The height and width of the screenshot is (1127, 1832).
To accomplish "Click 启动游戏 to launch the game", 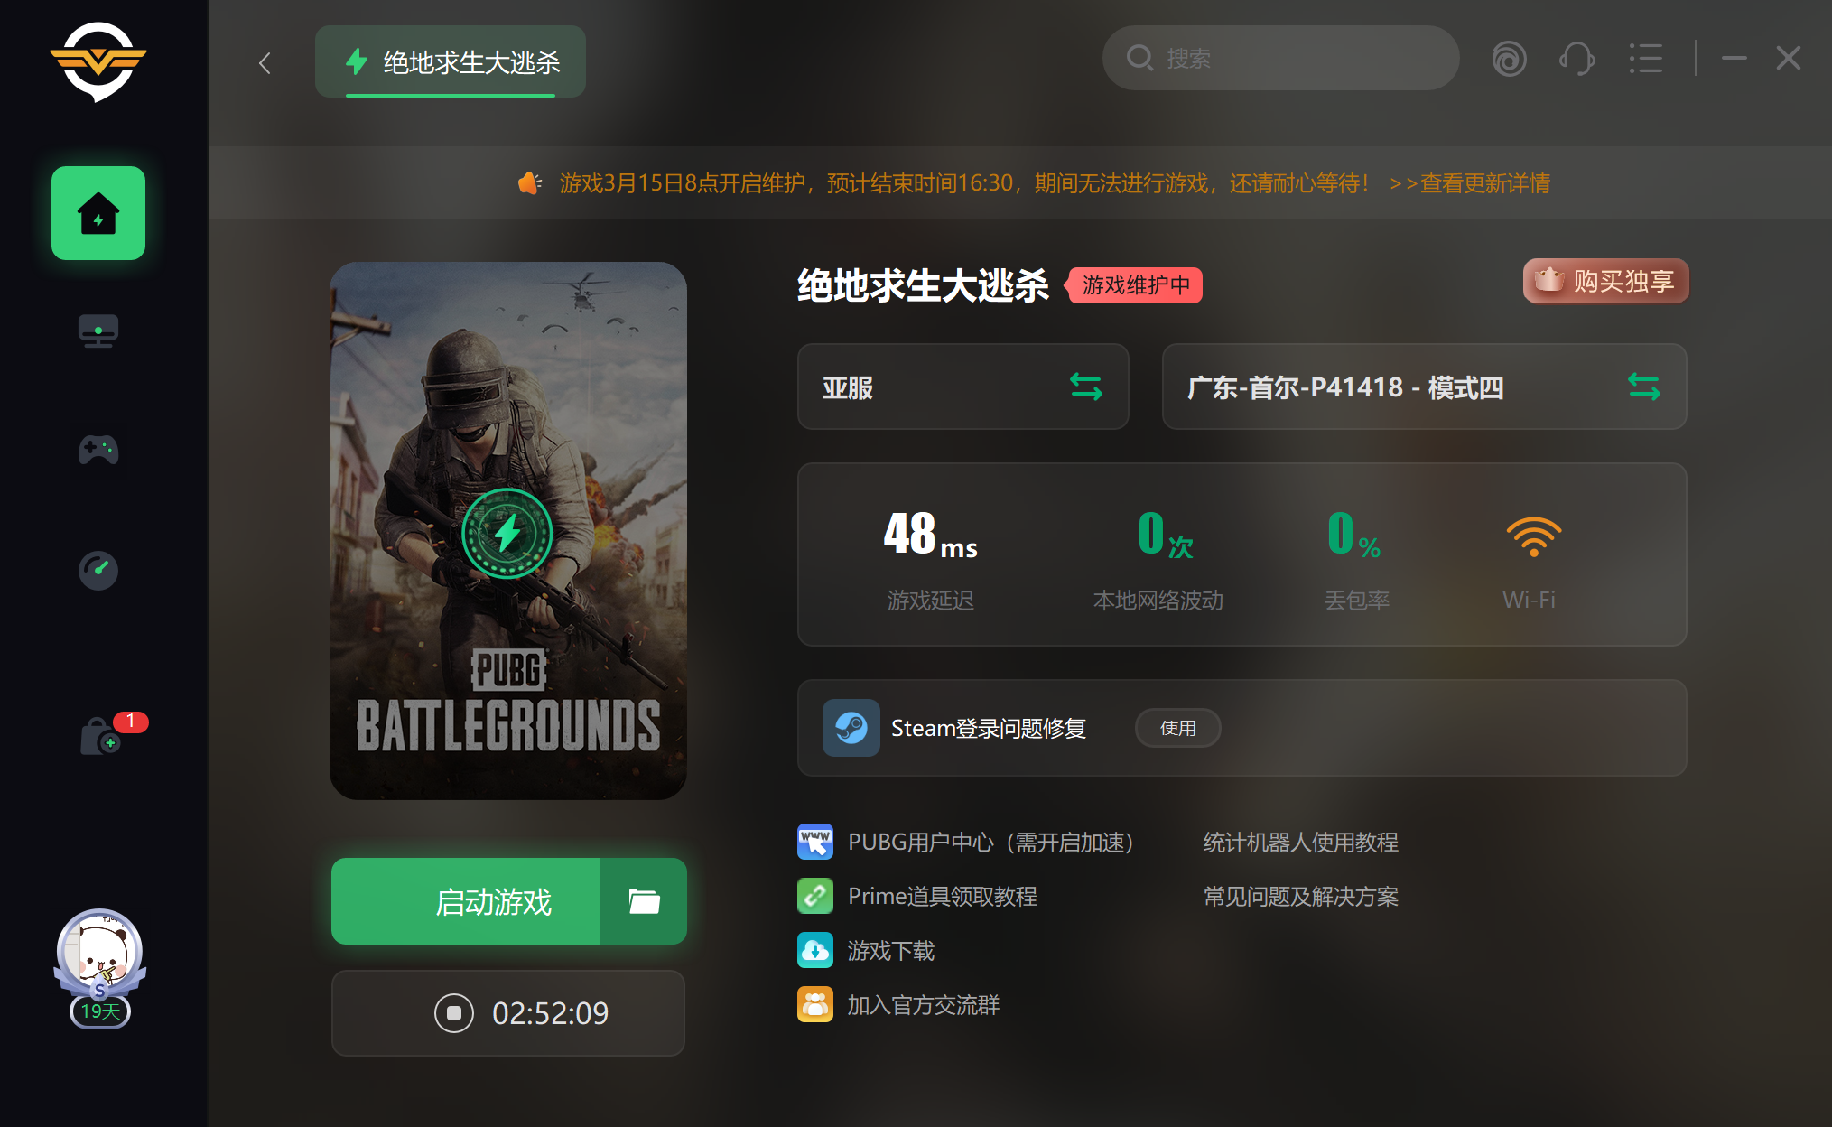I will 466,901.
